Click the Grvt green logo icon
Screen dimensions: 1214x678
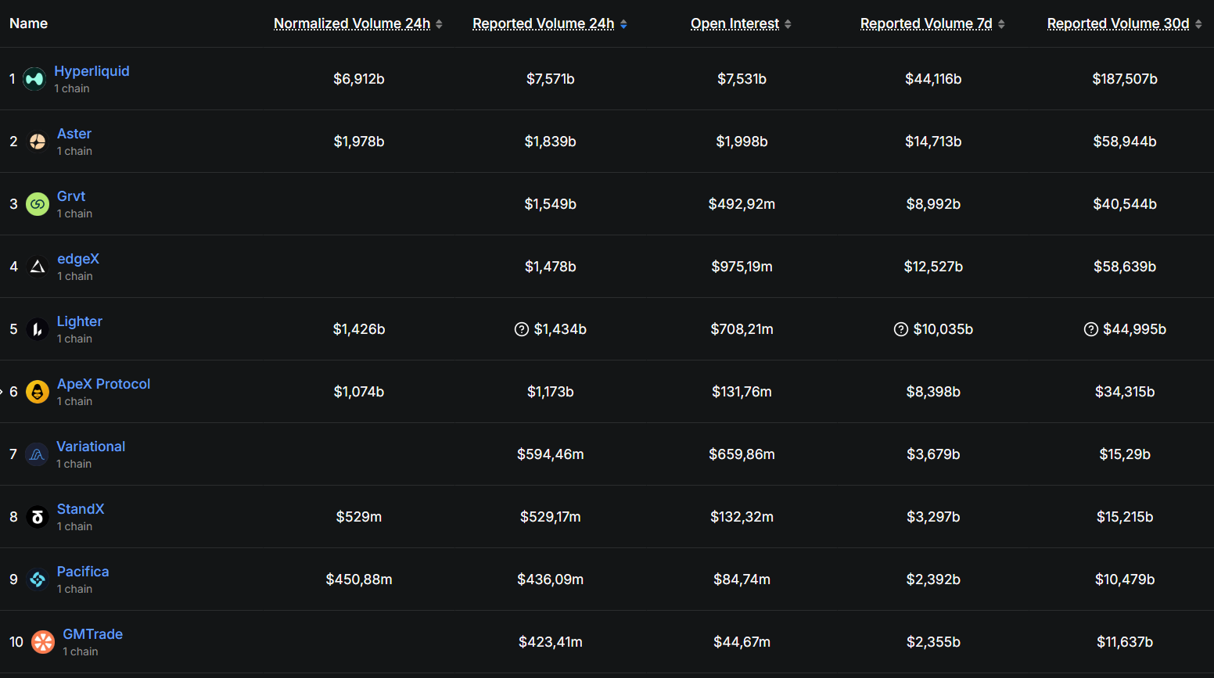click(38, 204)
